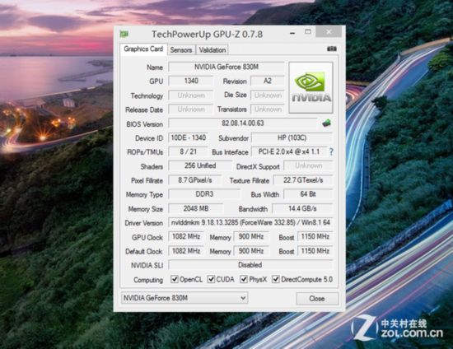
Task: Switch to the Validation tab
Action: [x=212, y=50]
